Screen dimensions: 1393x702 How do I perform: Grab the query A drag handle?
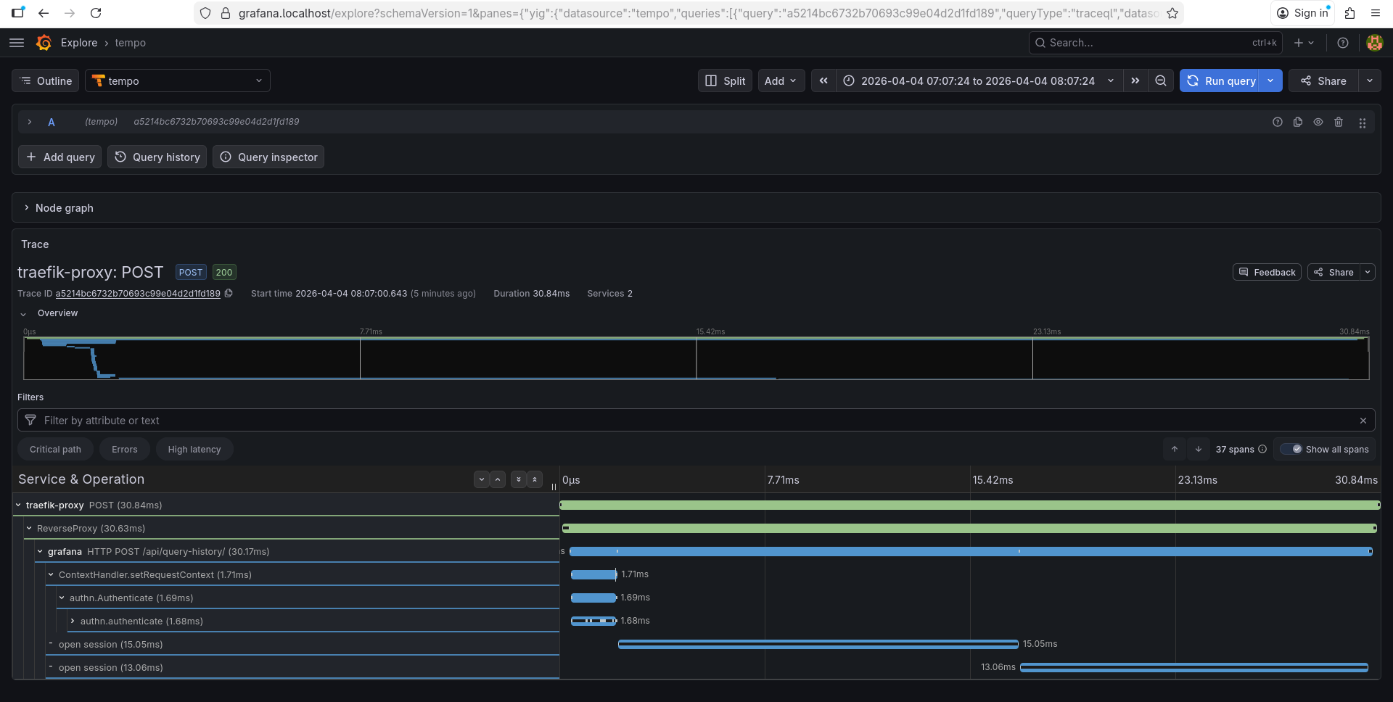tap(1363, 123)
